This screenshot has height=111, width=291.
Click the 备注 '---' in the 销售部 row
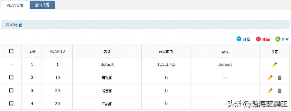pyautogui.click(x=225, y=91)
